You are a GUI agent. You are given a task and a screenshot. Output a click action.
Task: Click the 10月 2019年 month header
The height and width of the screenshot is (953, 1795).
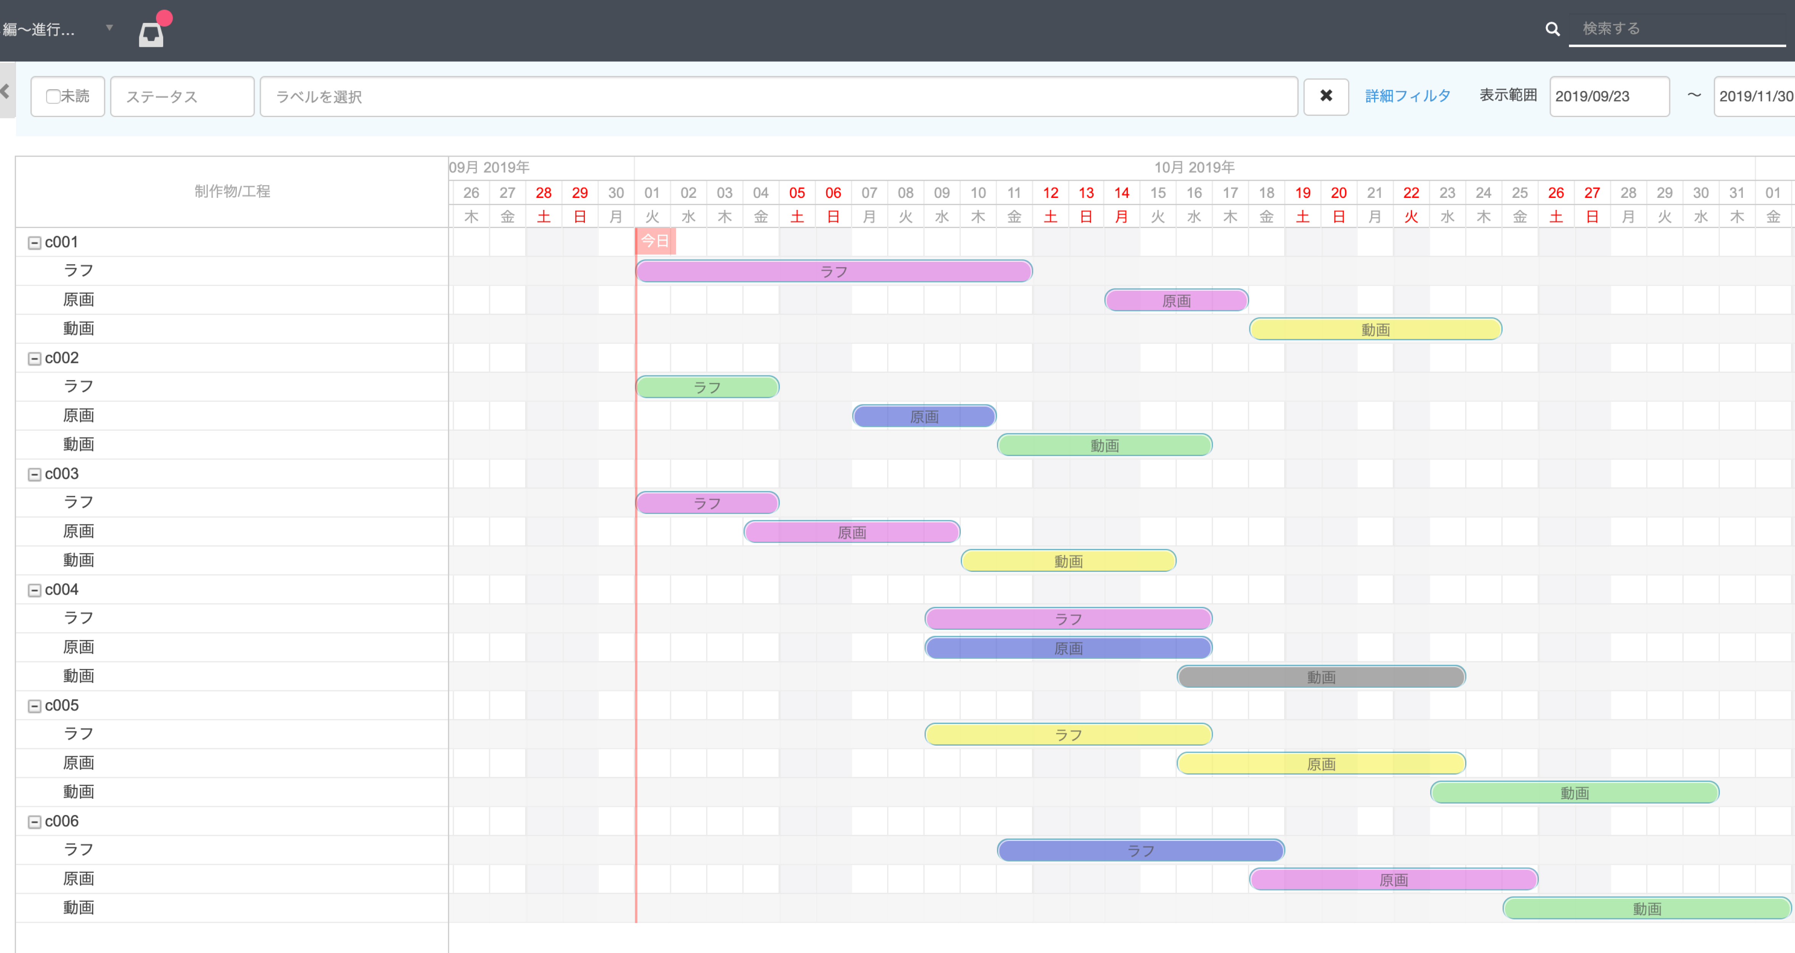coord(1195,167)
